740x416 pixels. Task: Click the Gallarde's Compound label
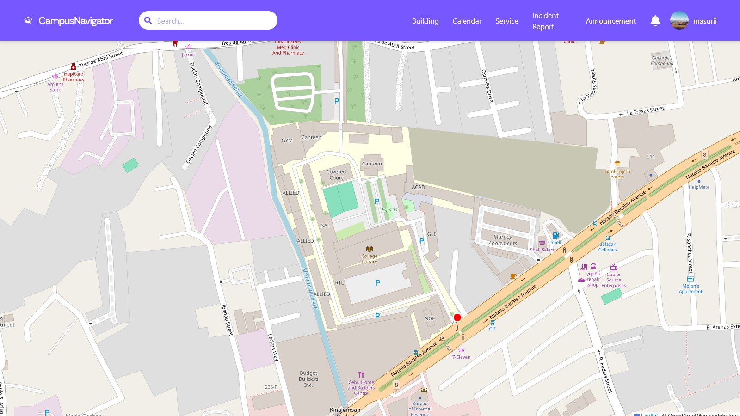[662, 61]
